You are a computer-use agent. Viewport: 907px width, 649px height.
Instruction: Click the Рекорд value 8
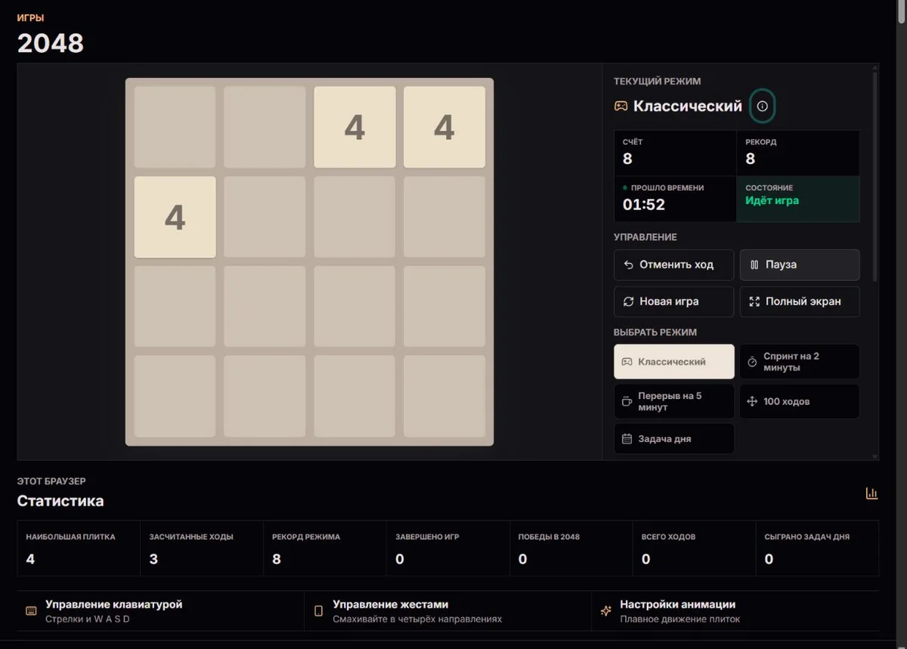coord(751,159)
